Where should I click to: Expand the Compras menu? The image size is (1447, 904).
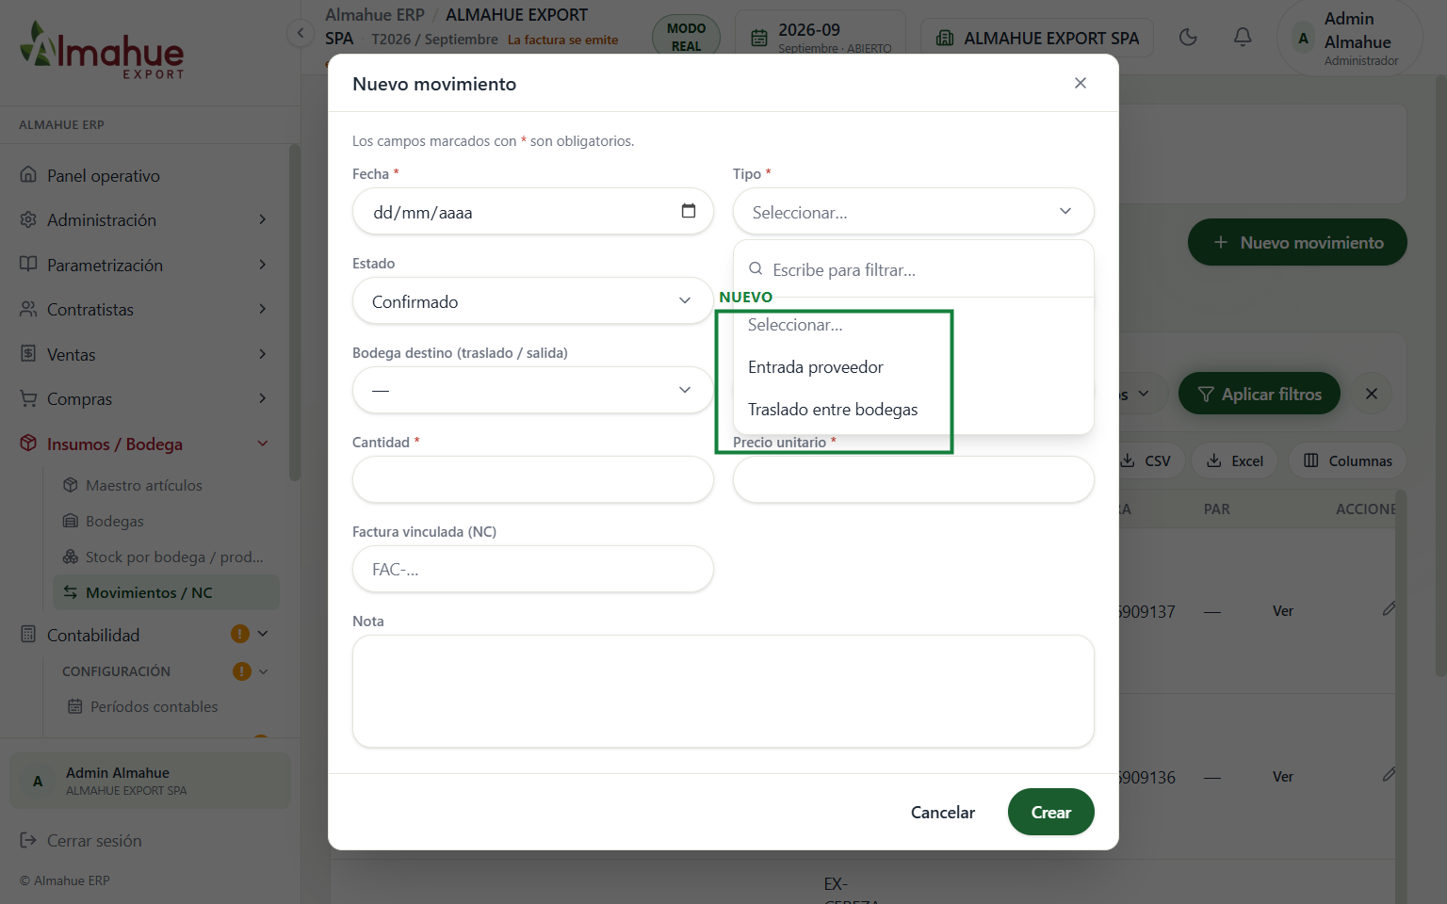click(x=144, y=398)
